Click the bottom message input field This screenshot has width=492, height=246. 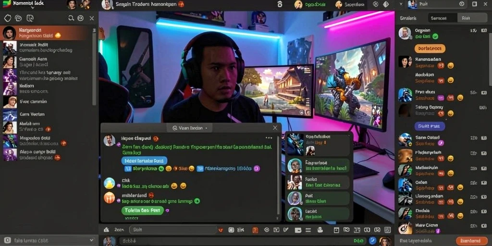coord(242,241)
